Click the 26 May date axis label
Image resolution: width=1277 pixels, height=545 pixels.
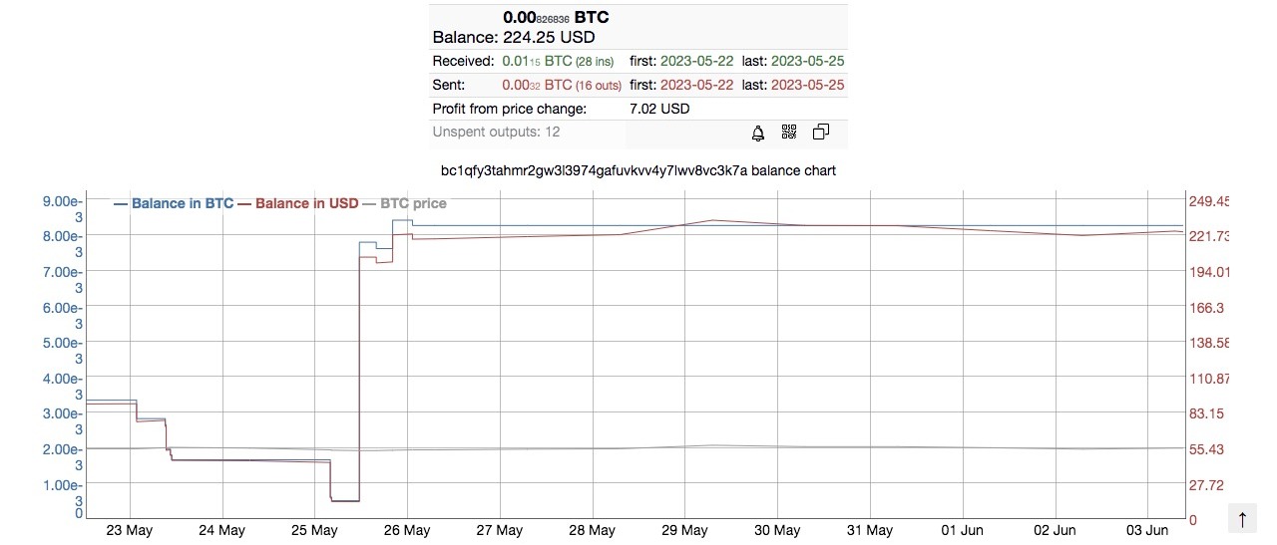(406, 531)
